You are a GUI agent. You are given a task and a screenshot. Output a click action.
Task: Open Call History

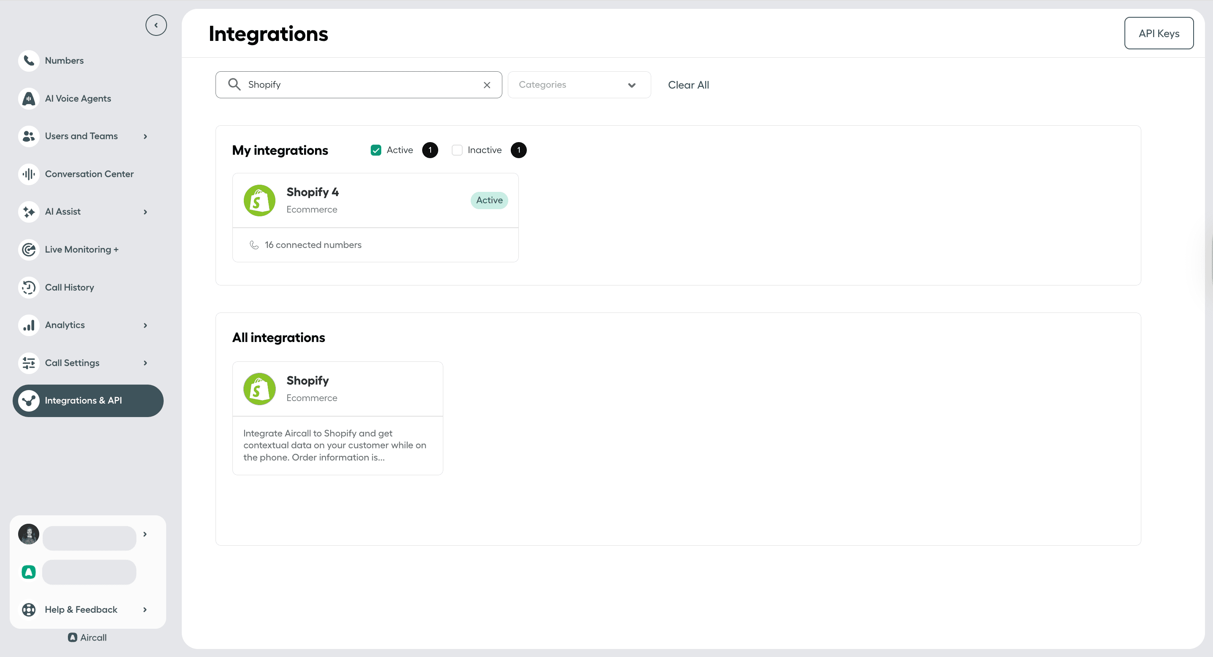[x=69, y=287]
